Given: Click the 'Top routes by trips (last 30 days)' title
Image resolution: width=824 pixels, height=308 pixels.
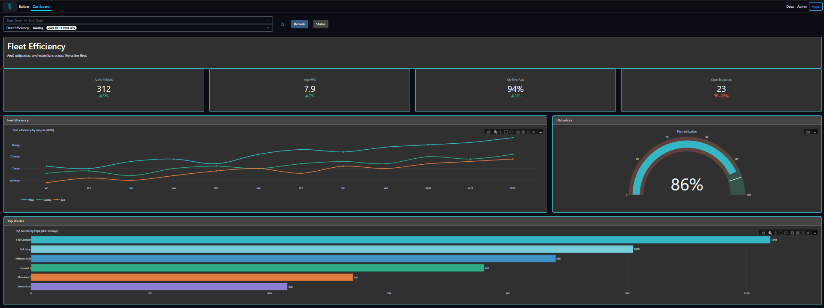Looking at the screenshot, I should coord(37,231).
